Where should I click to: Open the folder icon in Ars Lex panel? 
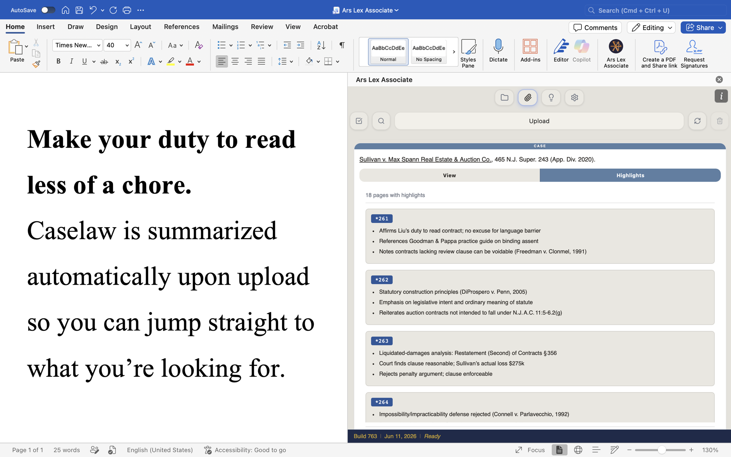[504, 98]
